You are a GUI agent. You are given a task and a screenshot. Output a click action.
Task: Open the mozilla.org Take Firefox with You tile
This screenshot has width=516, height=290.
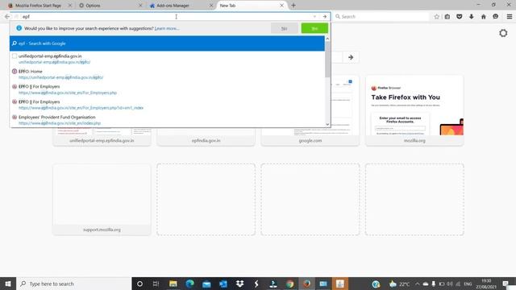tap(414, 110)
